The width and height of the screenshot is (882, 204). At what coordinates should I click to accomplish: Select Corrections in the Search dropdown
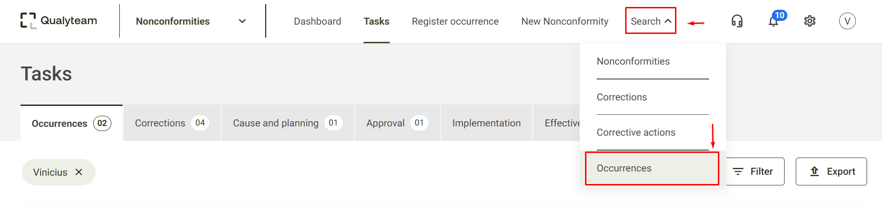coord(622,97)
